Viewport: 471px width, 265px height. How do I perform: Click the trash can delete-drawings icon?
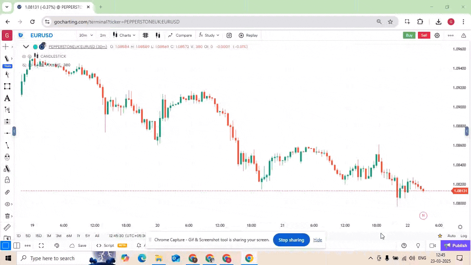7,216
